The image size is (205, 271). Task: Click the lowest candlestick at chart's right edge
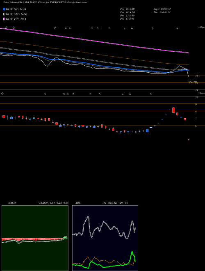click(x=189, y=140)
